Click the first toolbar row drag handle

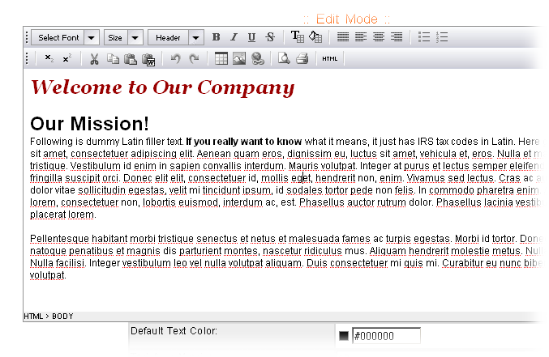coord(27,37)
